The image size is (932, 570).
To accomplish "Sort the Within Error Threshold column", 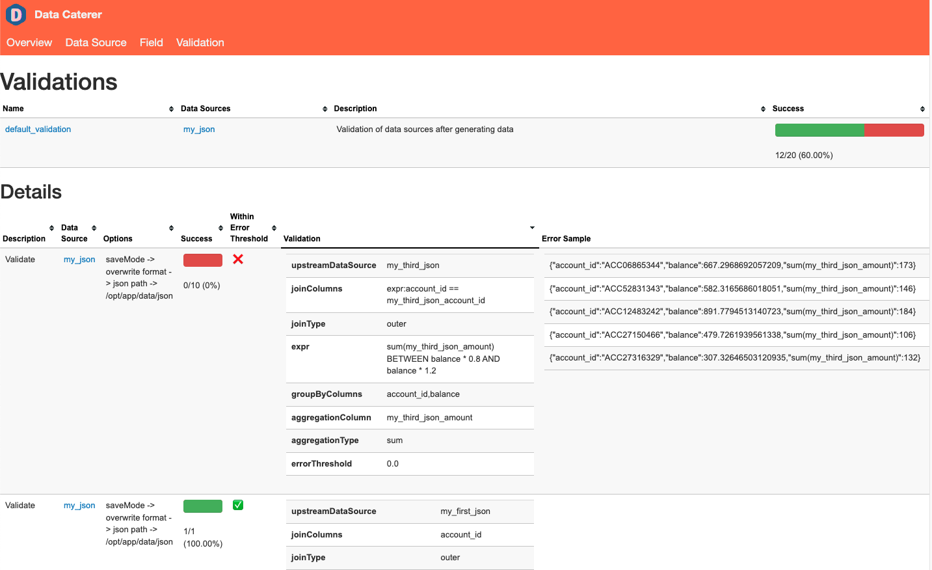I will (273, 228).
